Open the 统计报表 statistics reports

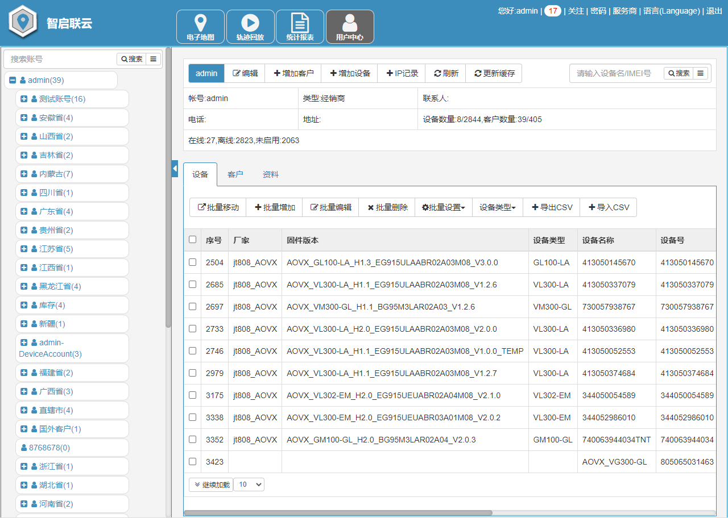coord(299,26)
